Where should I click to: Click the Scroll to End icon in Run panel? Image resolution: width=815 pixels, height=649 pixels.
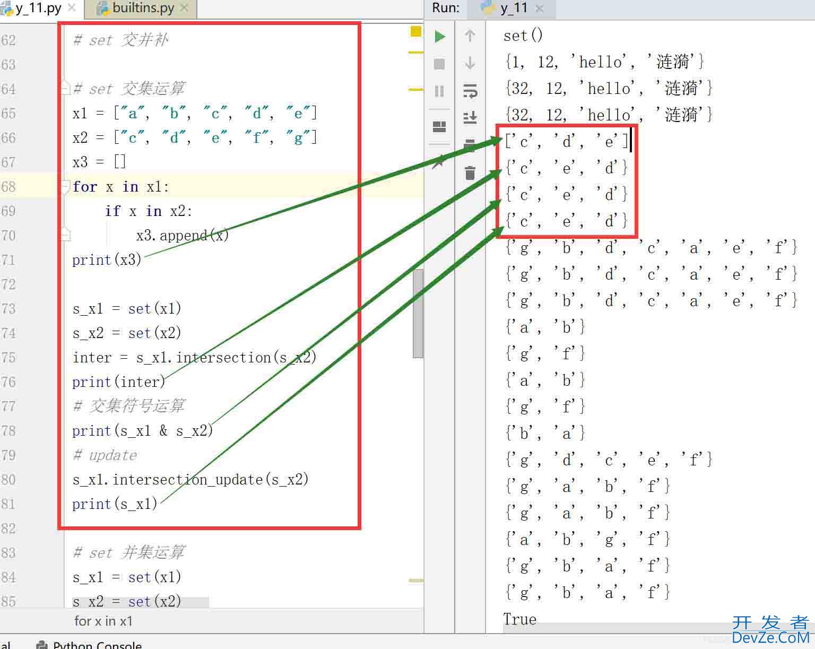tap(470, 117)
